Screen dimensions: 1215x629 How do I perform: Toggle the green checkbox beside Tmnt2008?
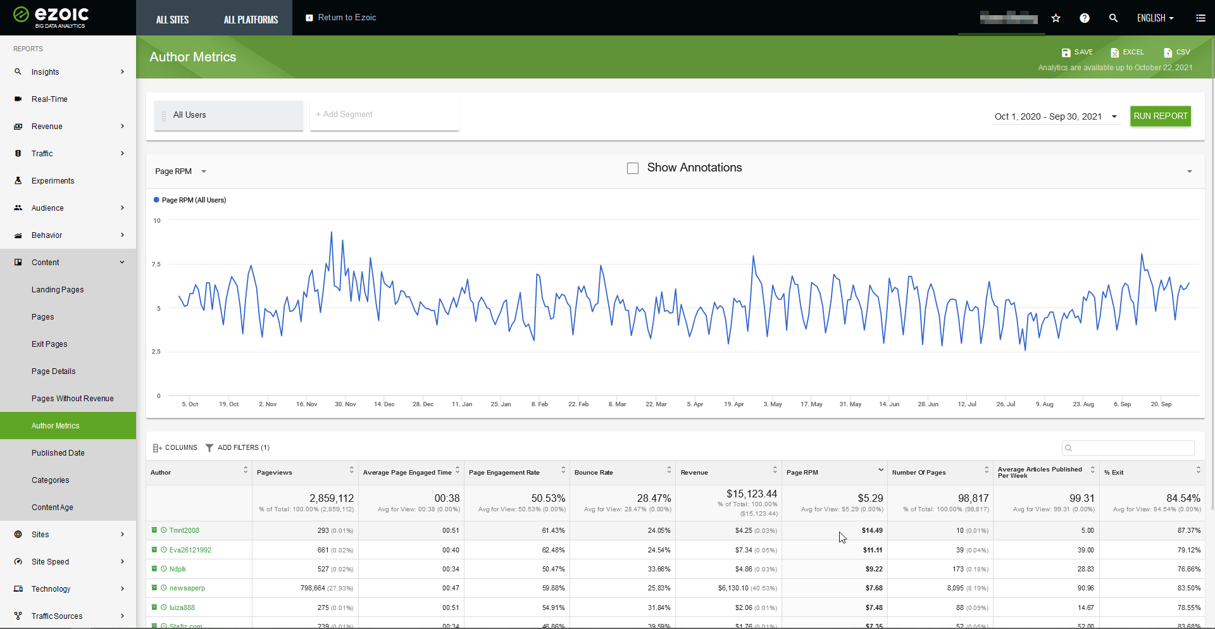pos(154,530)
